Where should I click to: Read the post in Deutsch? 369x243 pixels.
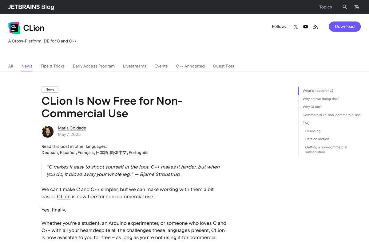[50, 152]
